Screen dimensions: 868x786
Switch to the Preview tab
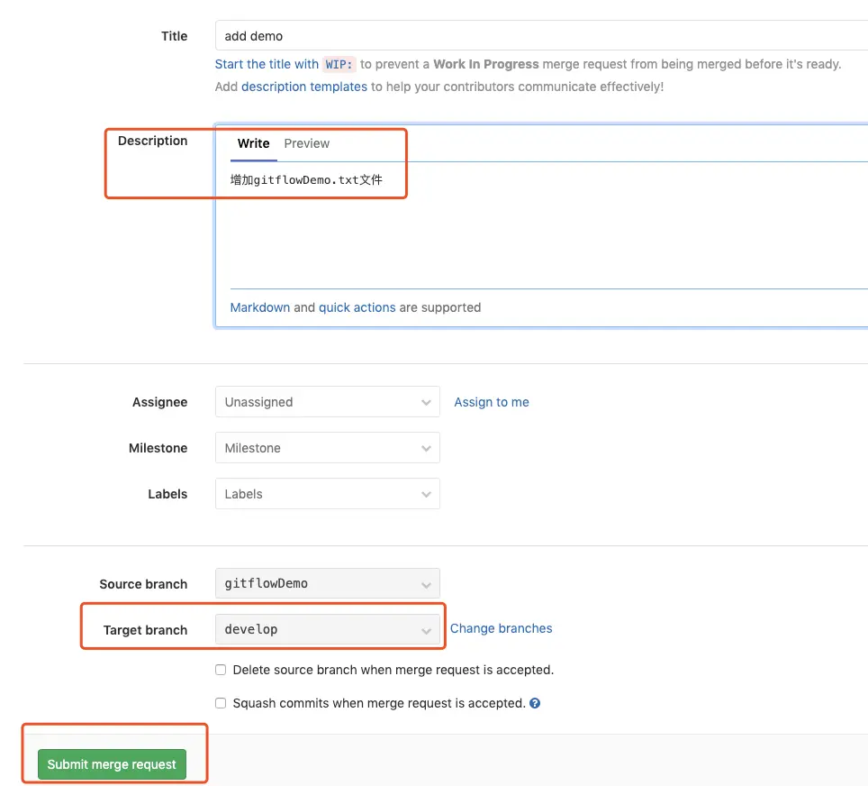307,143
